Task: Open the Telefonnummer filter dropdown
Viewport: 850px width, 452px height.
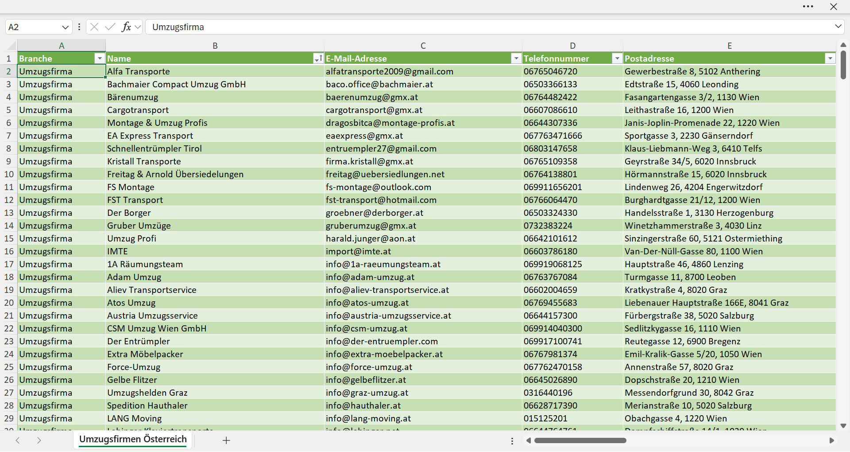Action: point(617,58)
